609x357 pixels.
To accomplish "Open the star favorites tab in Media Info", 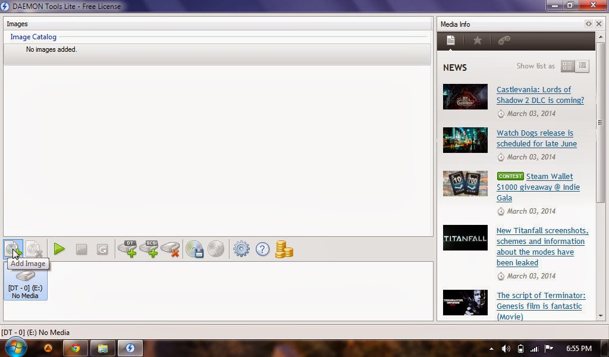I will 478,40.
